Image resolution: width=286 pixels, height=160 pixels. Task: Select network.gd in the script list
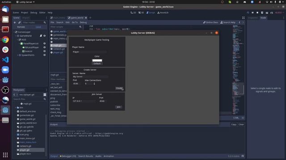coord(59,49)
